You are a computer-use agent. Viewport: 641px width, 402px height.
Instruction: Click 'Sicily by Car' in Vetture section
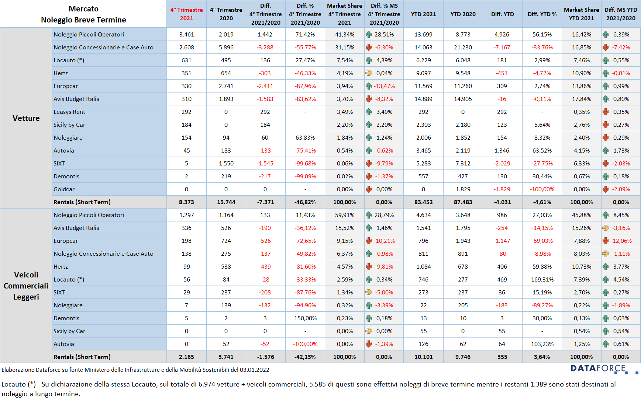[69, 125]
